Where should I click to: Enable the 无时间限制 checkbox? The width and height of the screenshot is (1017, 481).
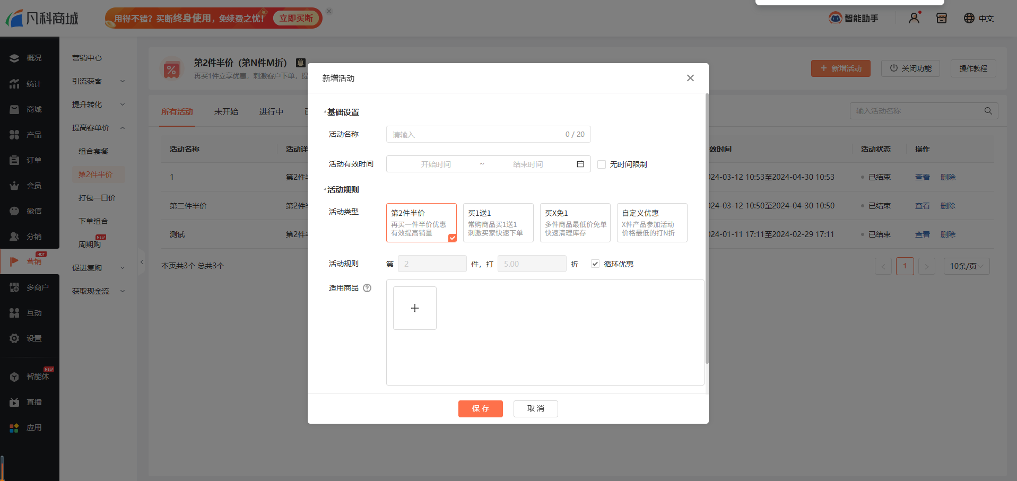pos(602,164)
